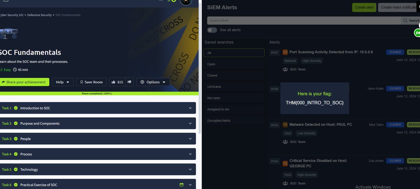Click the Room completed progress bar
420x189 pixels.
99,94
